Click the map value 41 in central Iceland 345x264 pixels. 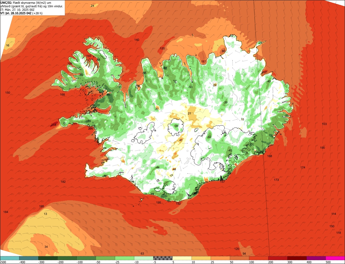(x=181, y=140)
